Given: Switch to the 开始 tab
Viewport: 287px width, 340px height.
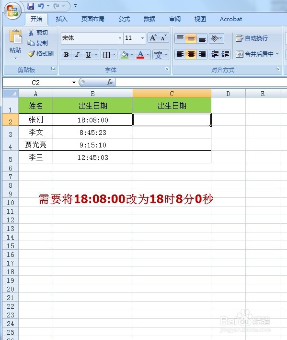Looking at the screenshot, I should (x=36, y=19).
